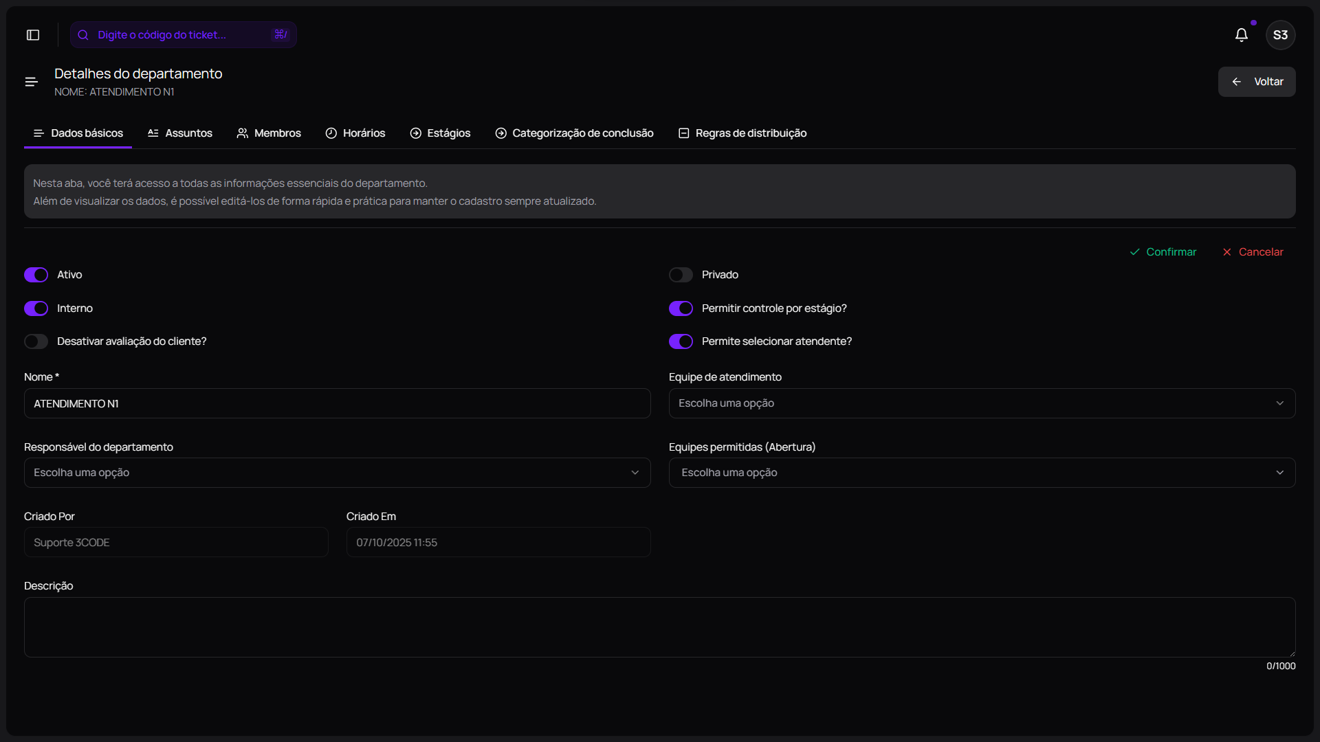Expand Equipe de atendimento dropdown

pos(982,403)
